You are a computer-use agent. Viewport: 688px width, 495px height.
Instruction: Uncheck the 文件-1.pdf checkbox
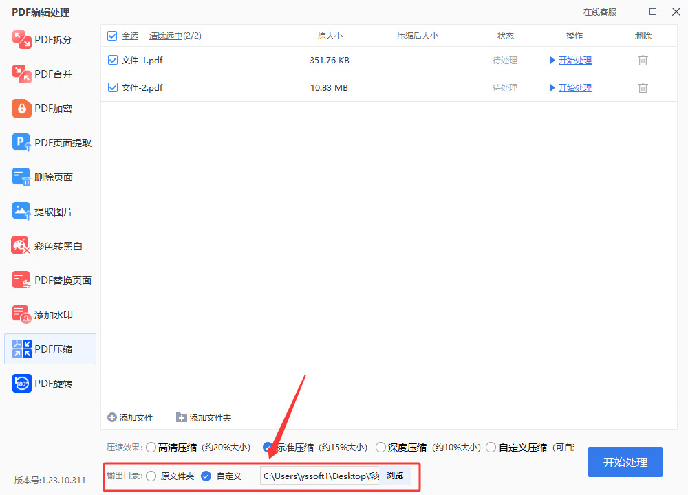(113, 60)
